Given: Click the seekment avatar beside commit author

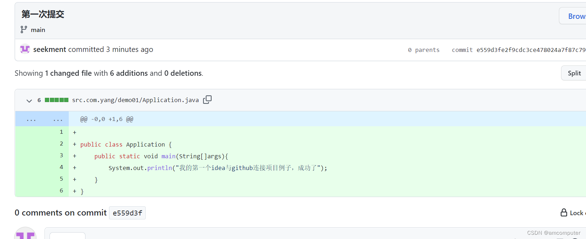Looking at the screenshot, I should point(25,49).
